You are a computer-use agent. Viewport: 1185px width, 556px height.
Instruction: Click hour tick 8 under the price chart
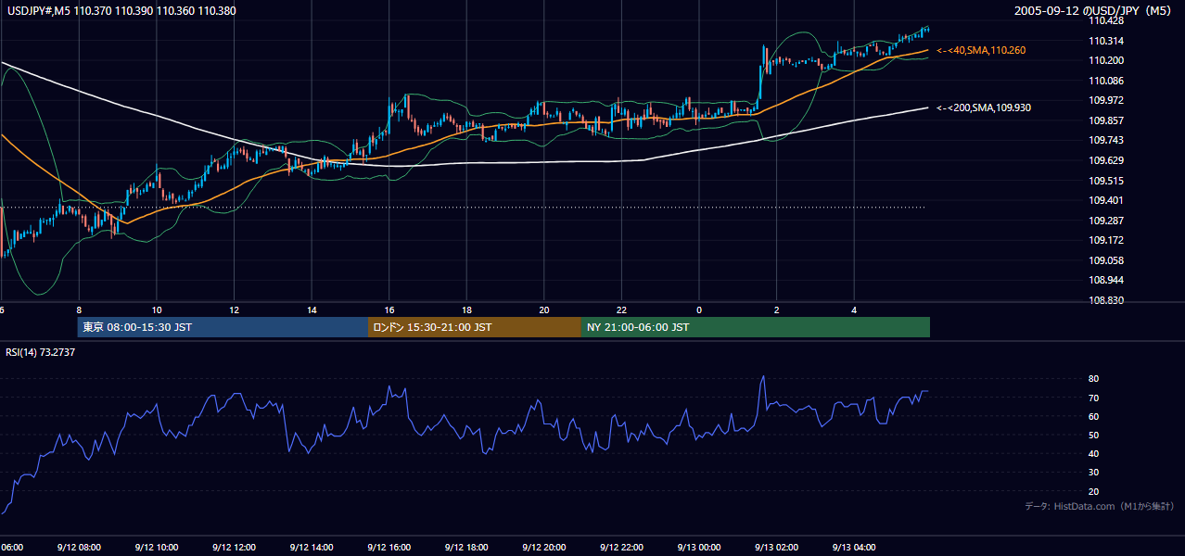79,310
